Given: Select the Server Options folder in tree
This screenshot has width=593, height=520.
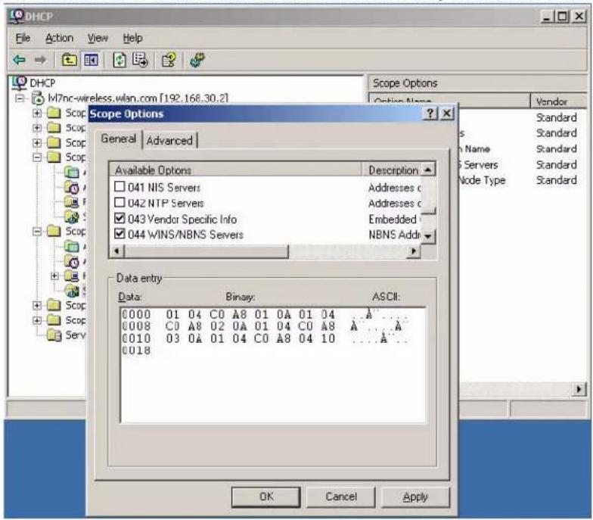Looking at the screenshot, I should pyautogui.click(x=54, y=335).
